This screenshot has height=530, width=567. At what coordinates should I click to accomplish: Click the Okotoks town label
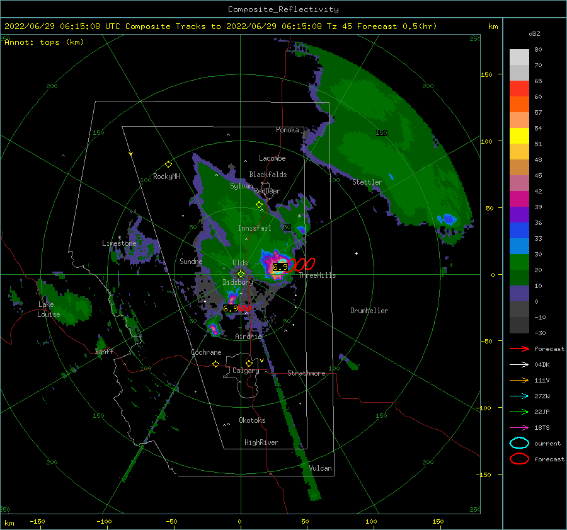(x=252, y=420)
